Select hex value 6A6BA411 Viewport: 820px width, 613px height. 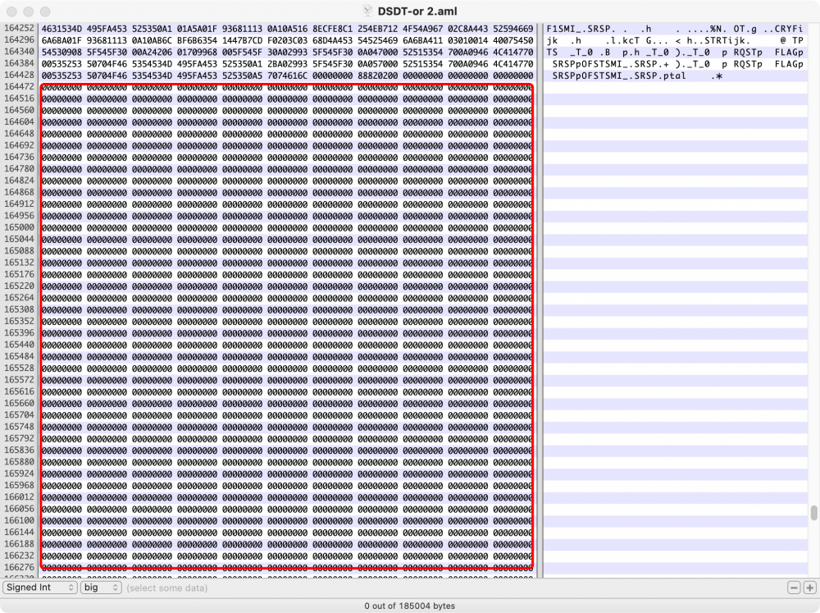tap(422, 40)
